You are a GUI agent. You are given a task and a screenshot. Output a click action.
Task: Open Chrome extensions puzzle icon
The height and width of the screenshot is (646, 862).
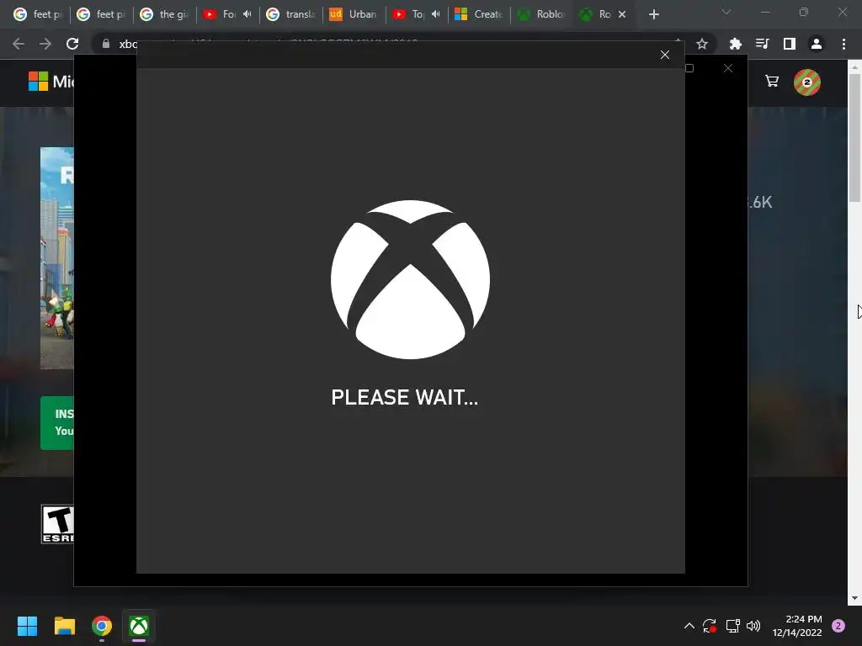[x=735, y=44]
